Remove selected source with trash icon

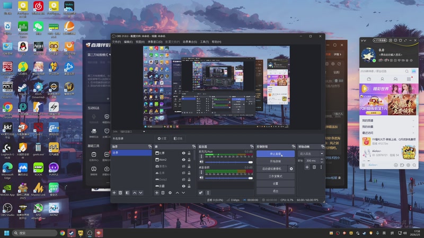(163, 193)
